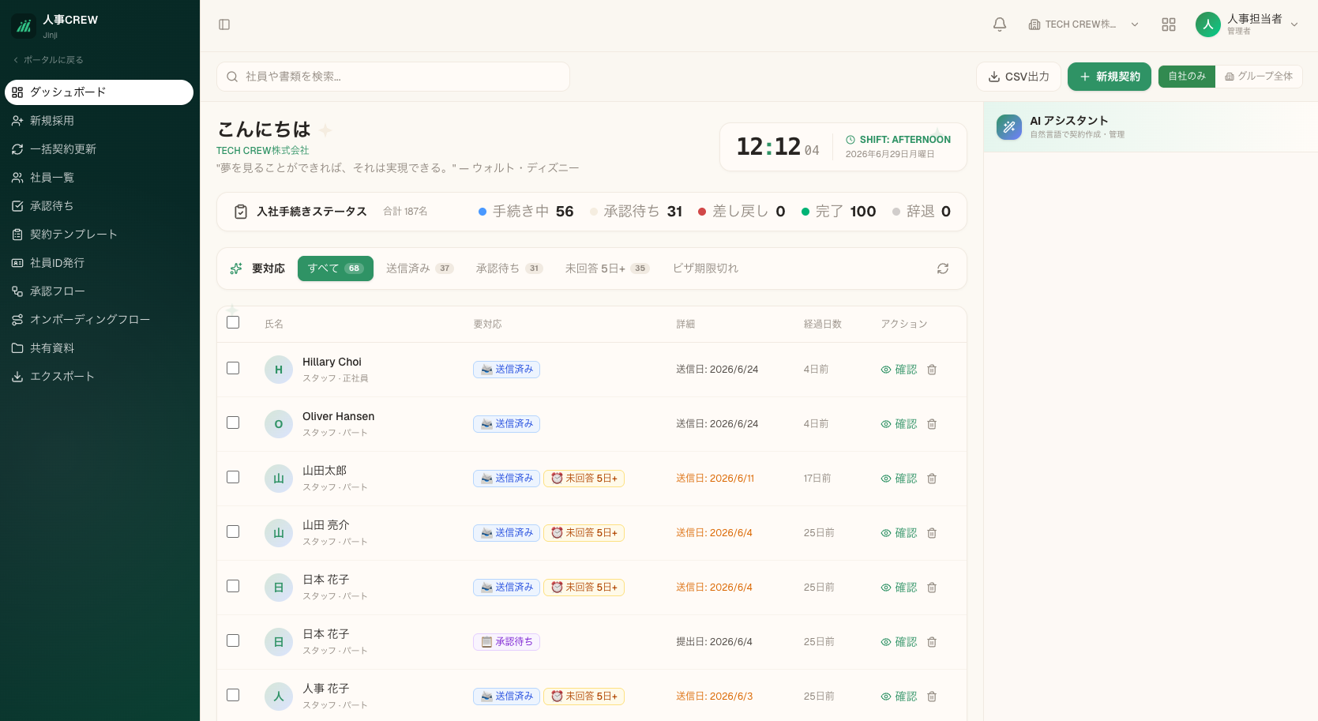The width and height of the screenshot is (1318, 721).
Task: Open ダッシュボード in the sidebar
Action: coord(99,92)
